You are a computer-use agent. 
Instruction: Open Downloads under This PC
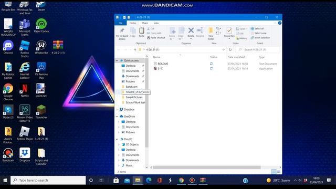pyautogui.click(x=130, y=160)
